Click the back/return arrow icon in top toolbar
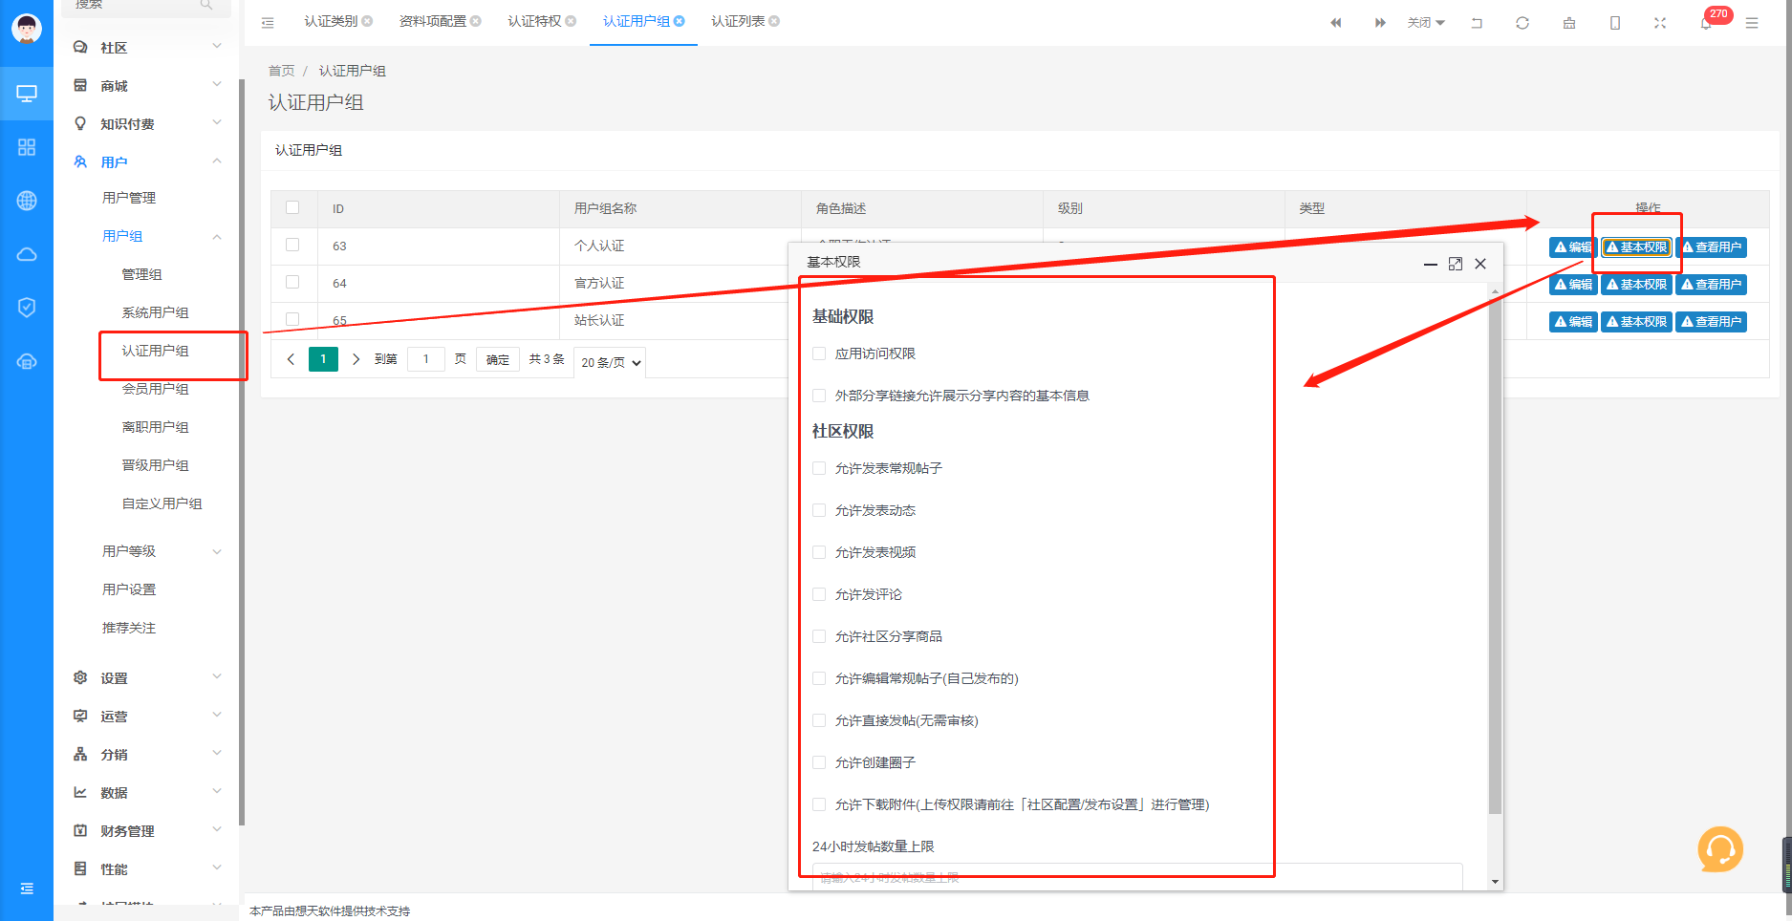Screen dimensions: 1792x921 (x=1477, y=23)
